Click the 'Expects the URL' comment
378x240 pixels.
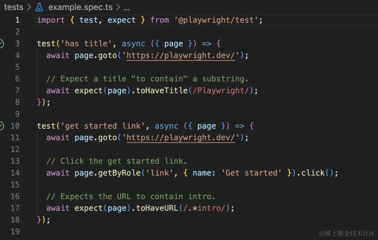click(131, 196)
